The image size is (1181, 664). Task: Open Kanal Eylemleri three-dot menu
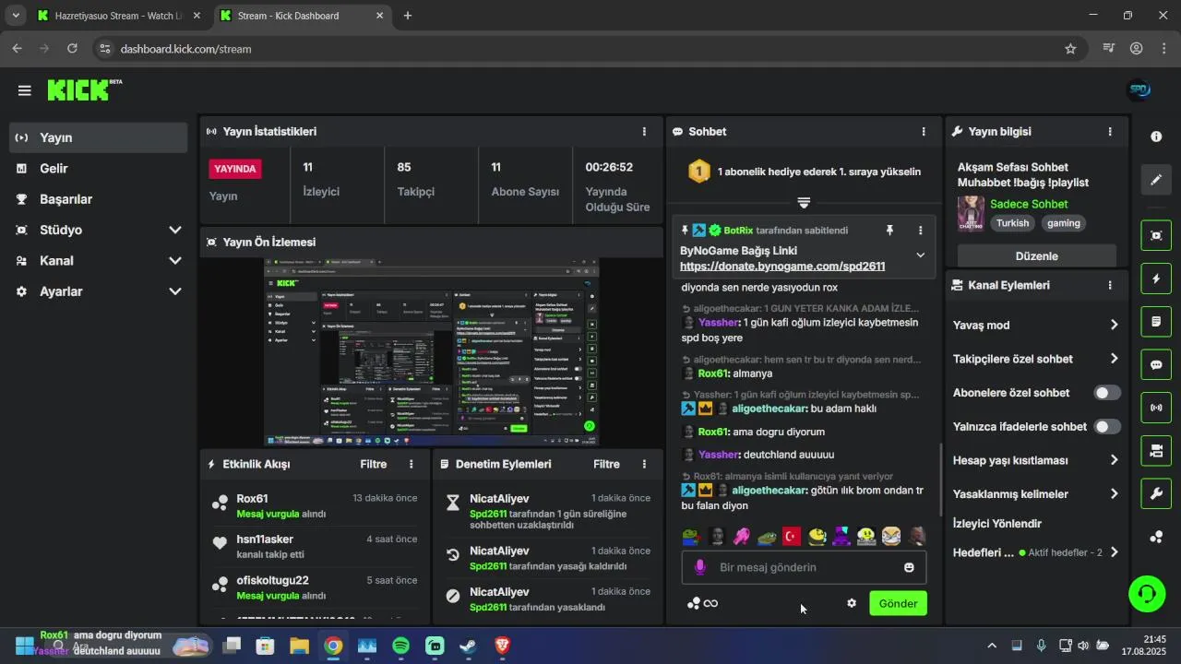coord(1110,285)
